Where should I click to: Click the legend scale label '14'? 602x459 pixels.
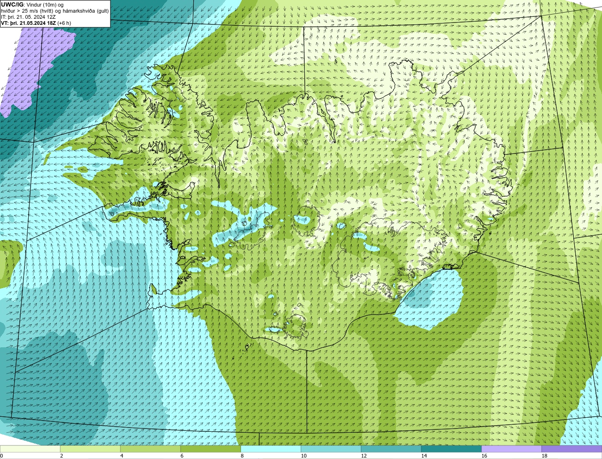pyautogui.click(x=424, y=456)
